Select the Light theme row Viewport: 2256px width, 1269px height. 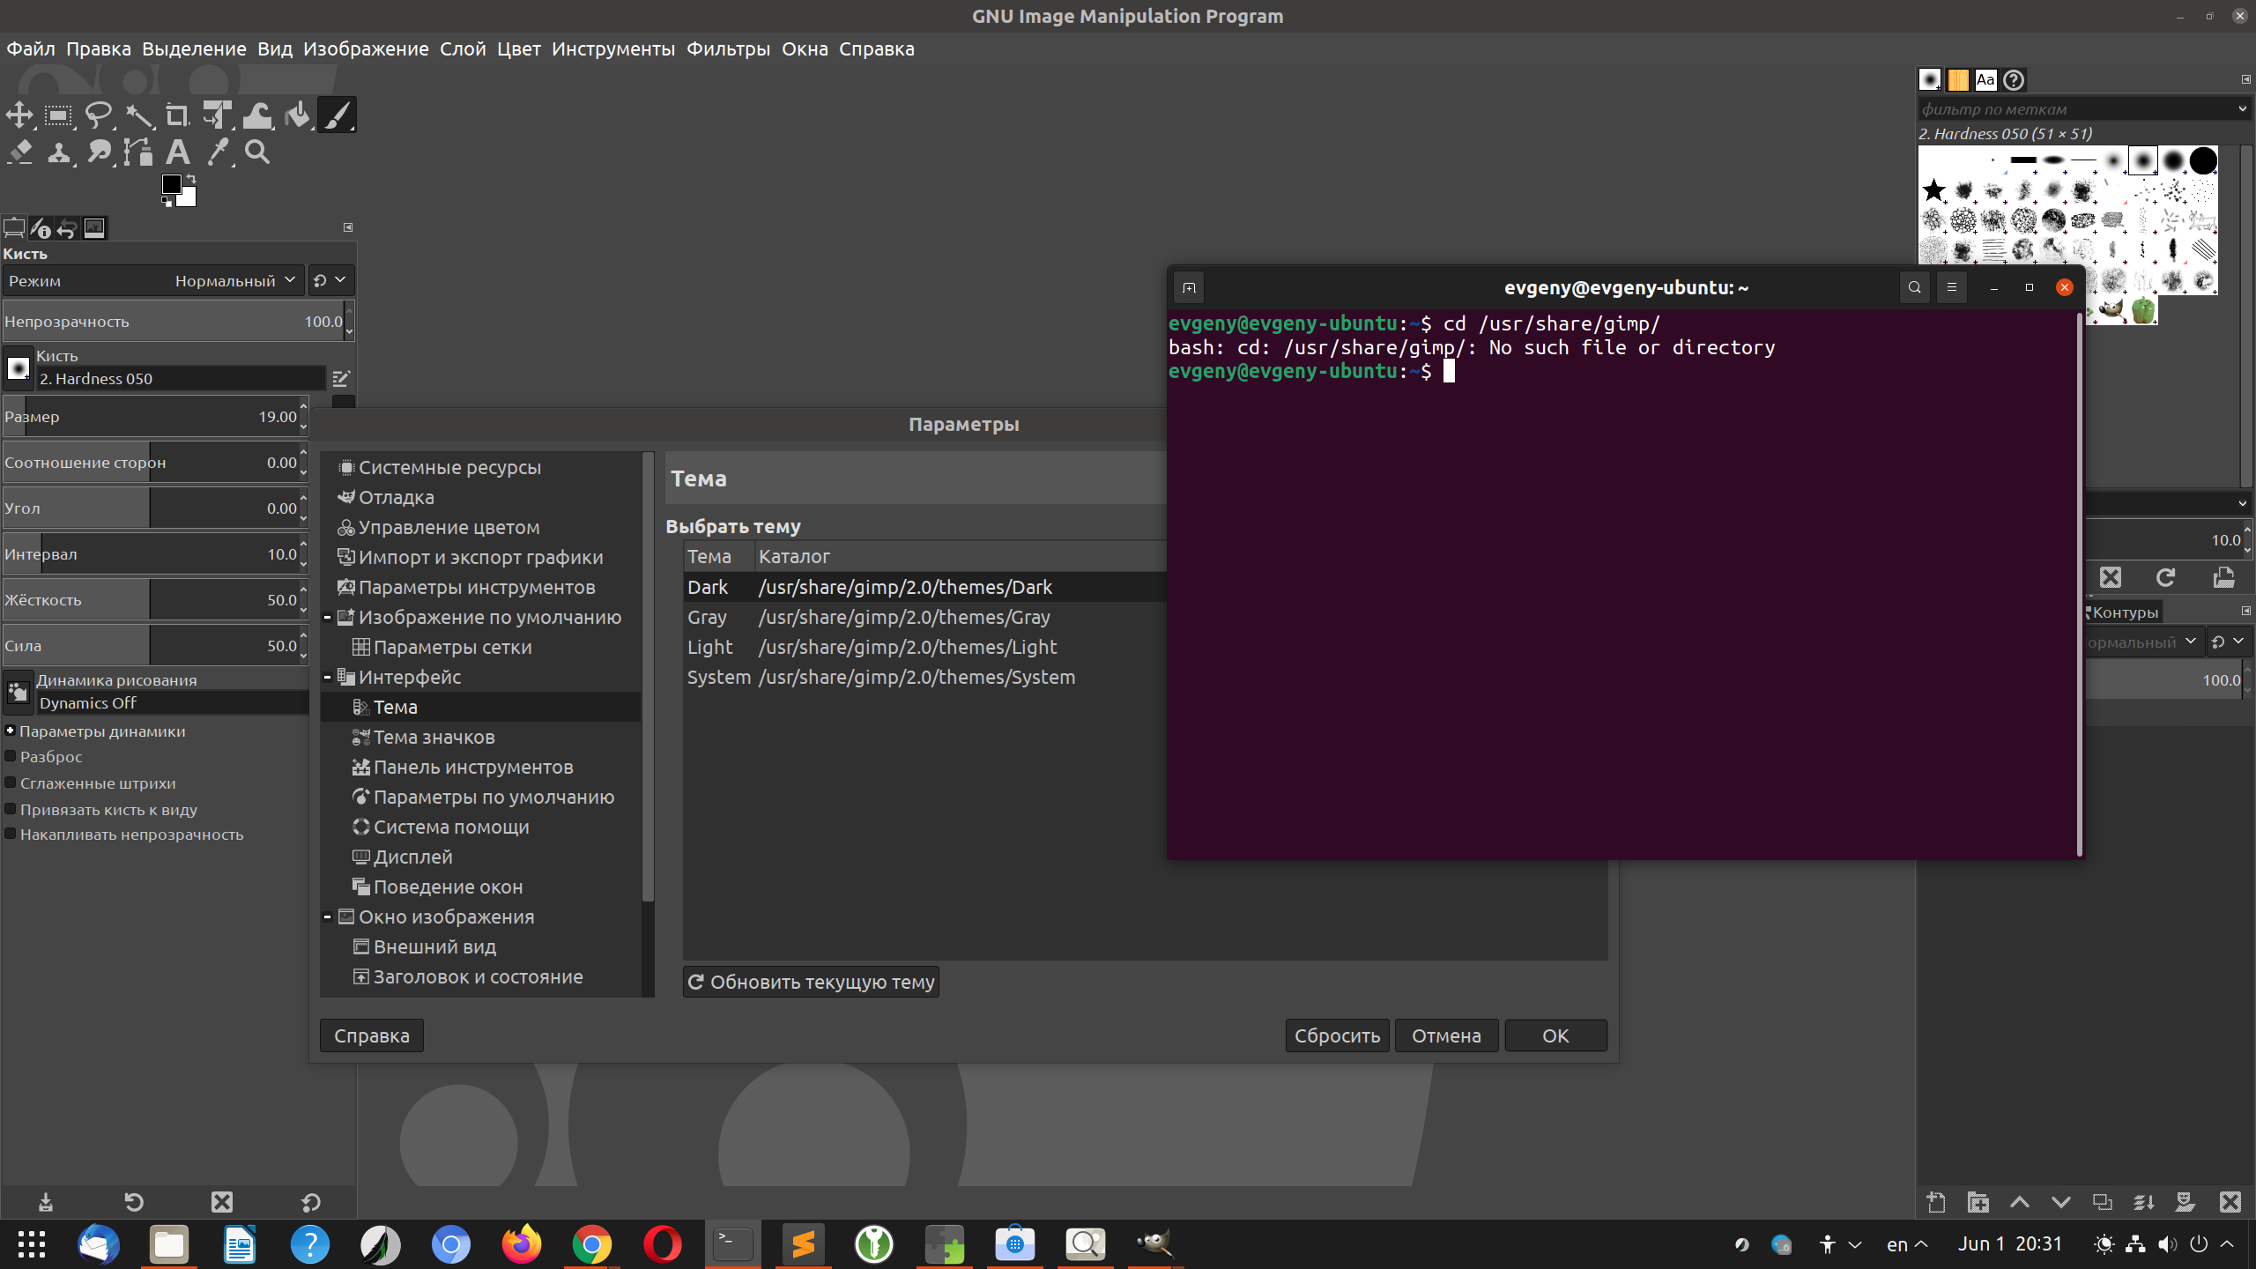click(x=925, y=647)
